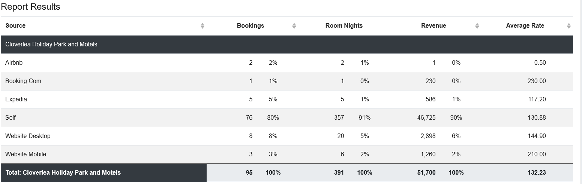Click the Room Nights column header
The width and height of the screenshot is (582, 184).
344,26
